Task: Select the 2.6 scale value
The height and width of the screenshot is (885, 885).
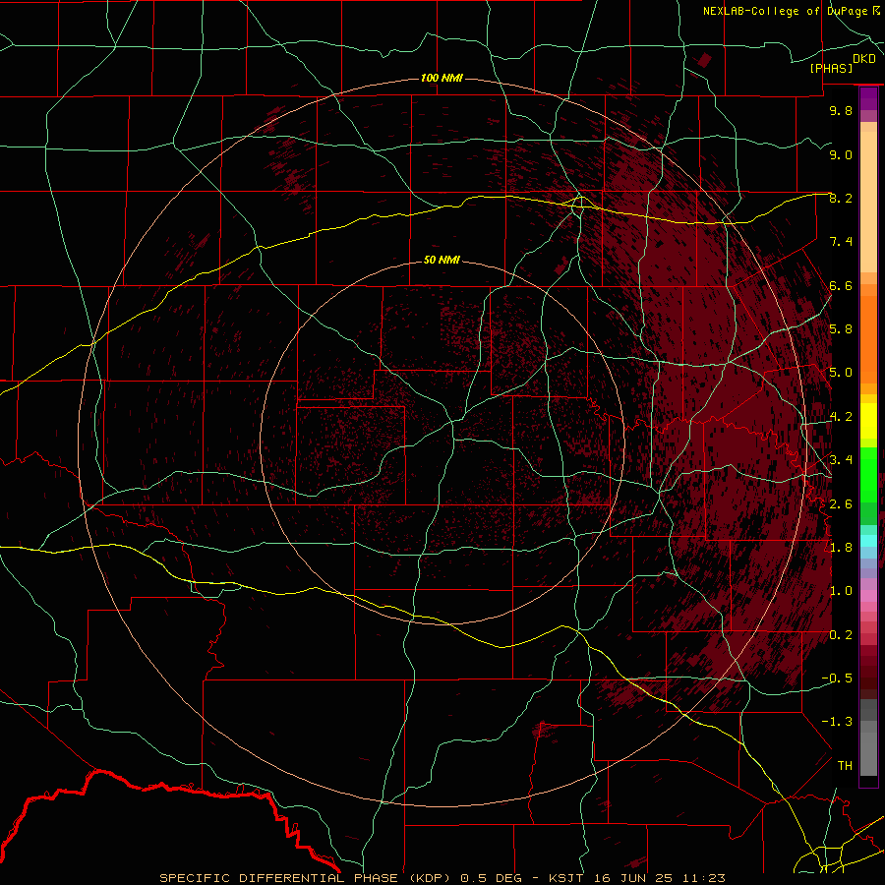Action: 841,504
